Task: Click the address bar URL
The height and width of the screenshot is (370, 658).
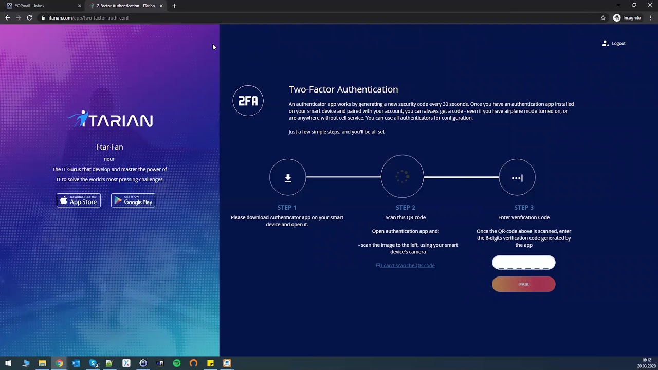Action: 88,18
